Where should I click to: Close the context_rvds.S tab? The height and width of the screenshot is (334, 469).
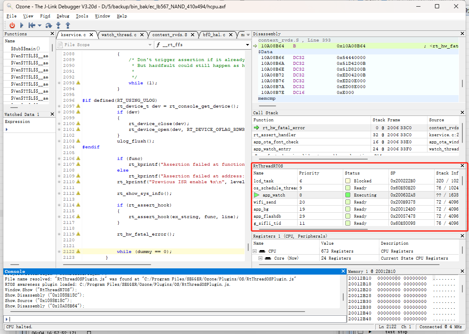[193, 35]
